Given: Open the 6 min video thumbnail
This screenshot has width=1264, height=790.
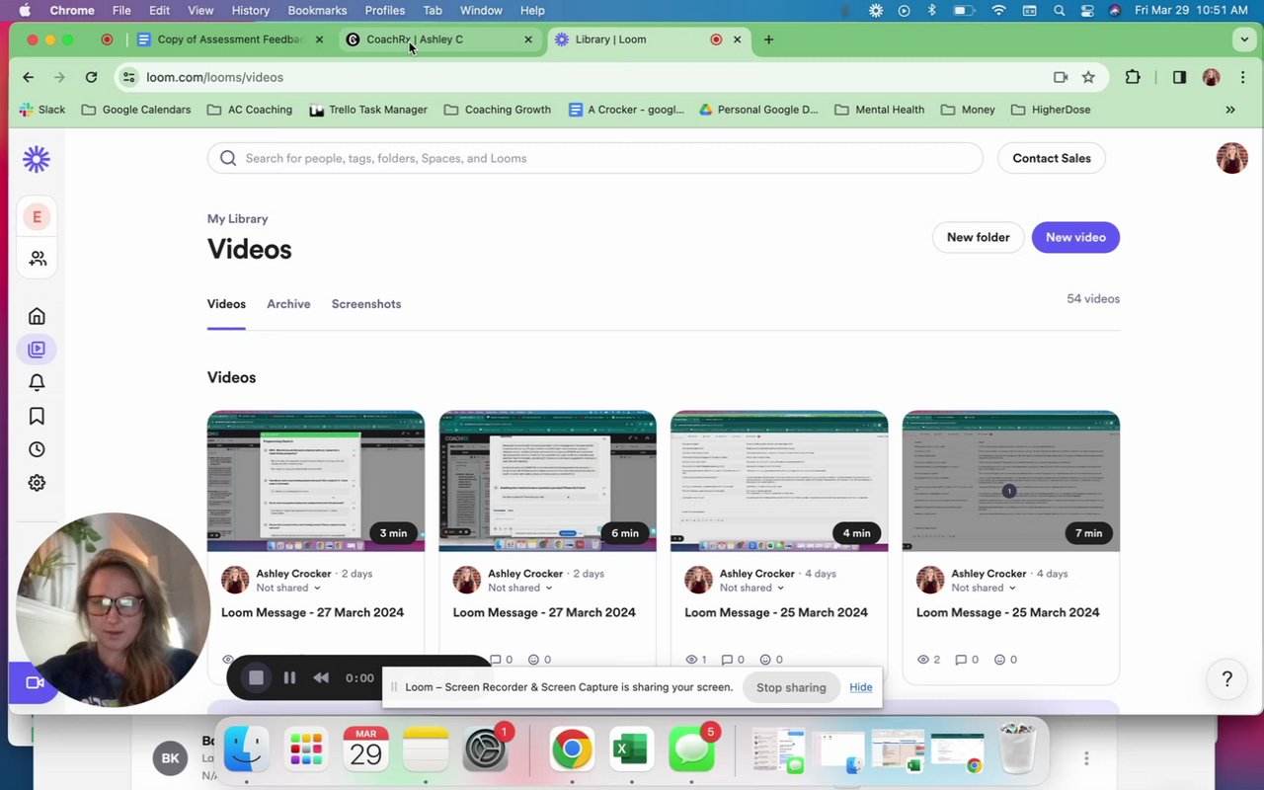Looking at the screenshot, I should click(x=547, y=481).
